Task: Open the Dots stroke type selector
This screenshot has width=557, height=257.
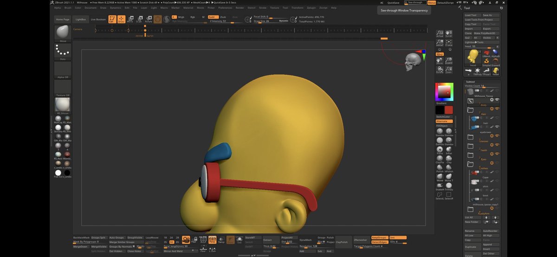Action: tap(63, 51)
